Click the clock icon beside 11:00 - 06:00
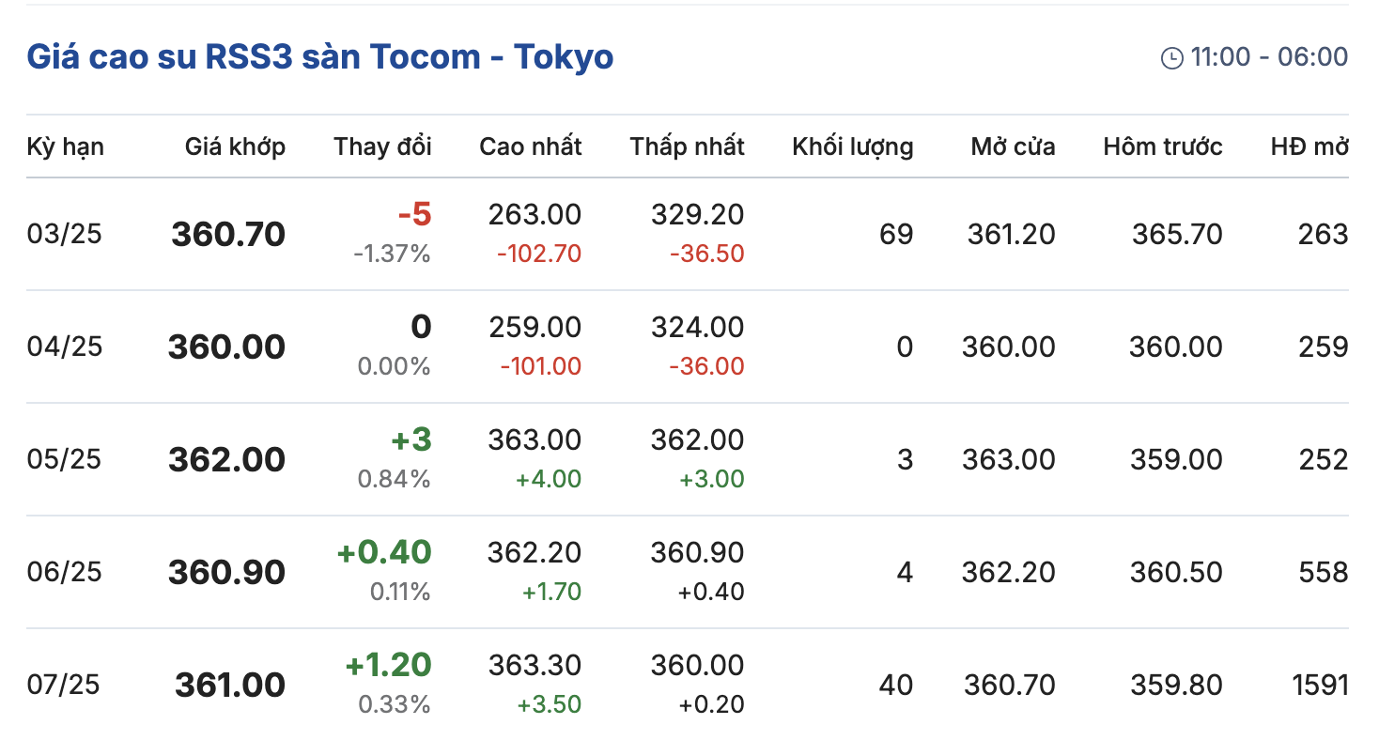1379x740 pixels. click(x=1172, y=58)
